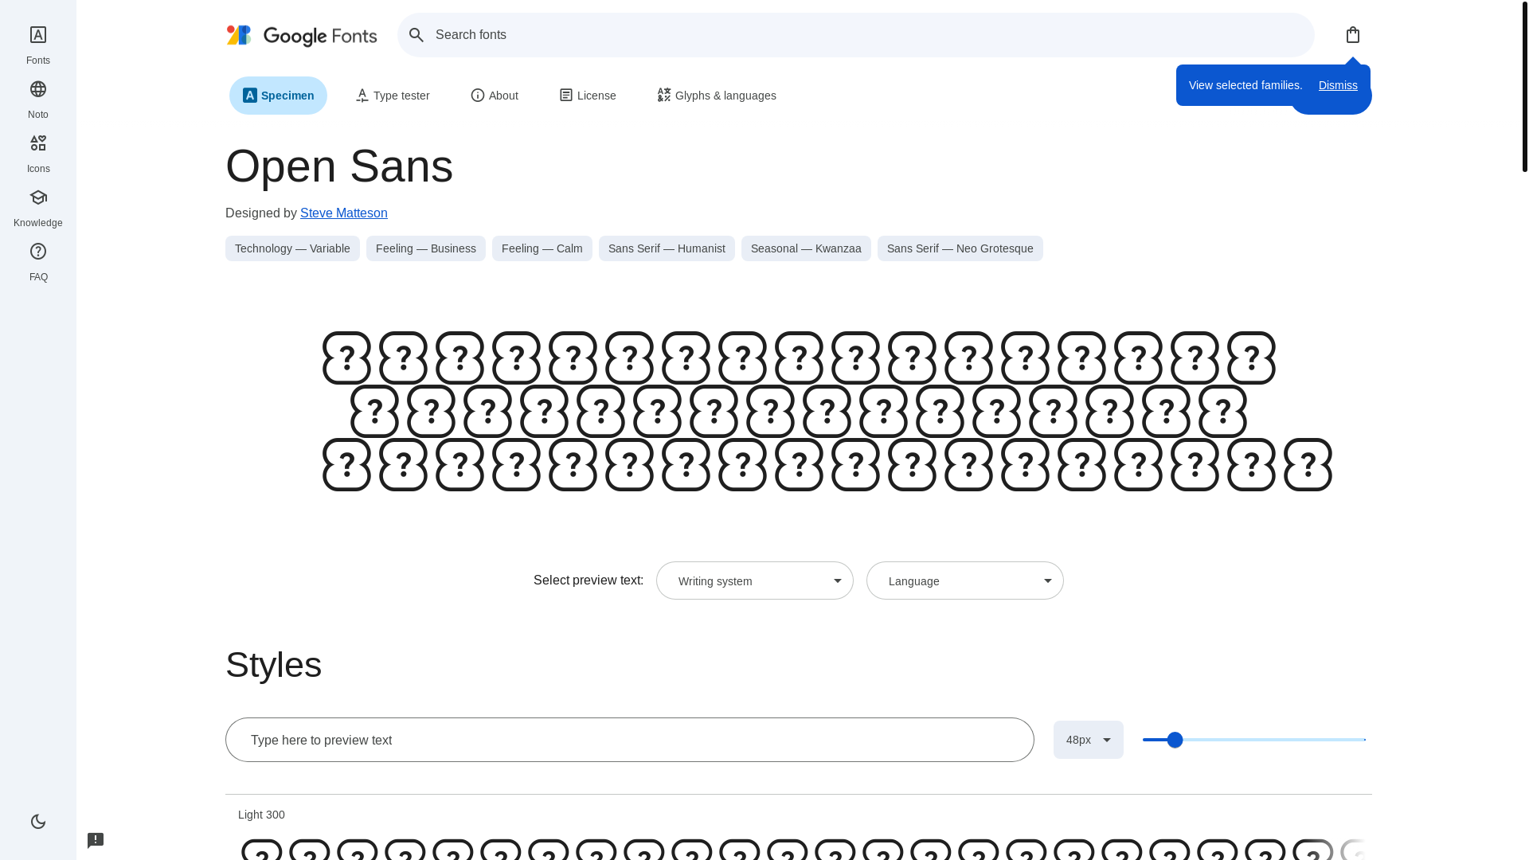
Task: Toggle dark mode moon icon
Action: coord(38,821)
